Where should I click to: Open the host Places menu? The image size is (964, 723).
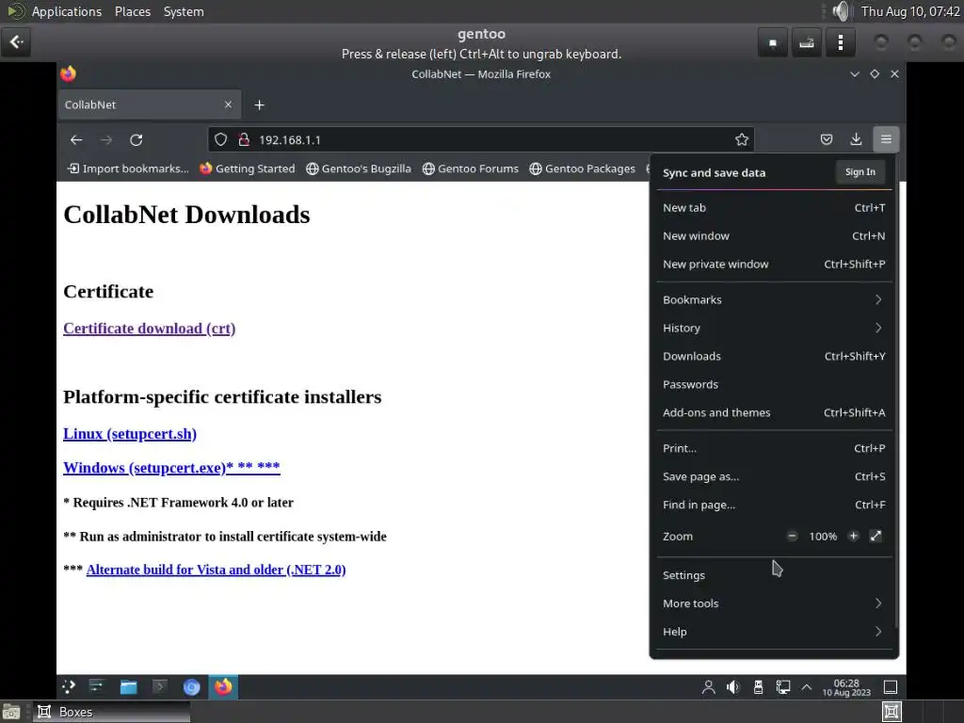pyautogui.click(x=133, y=11)
